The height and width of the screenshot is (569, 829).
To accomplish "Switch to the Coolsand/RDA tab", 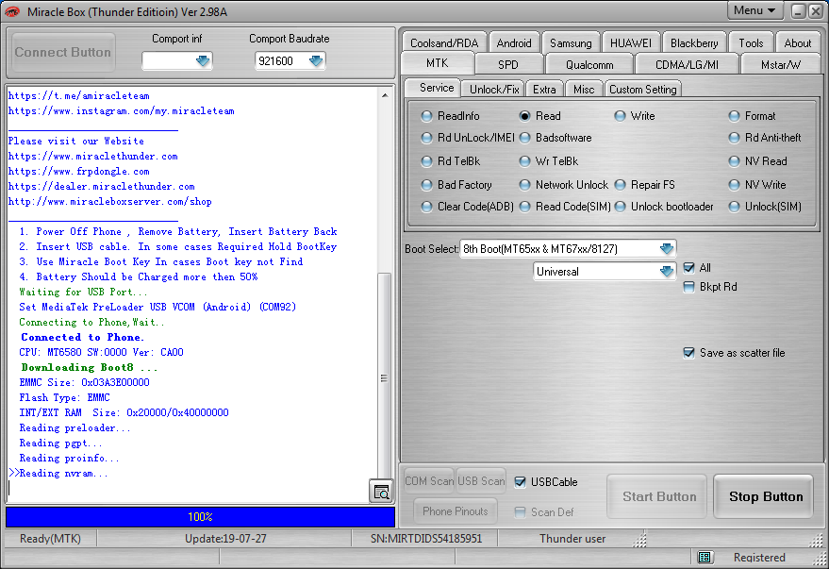I will pyautogui.click(x=444, y=42).
